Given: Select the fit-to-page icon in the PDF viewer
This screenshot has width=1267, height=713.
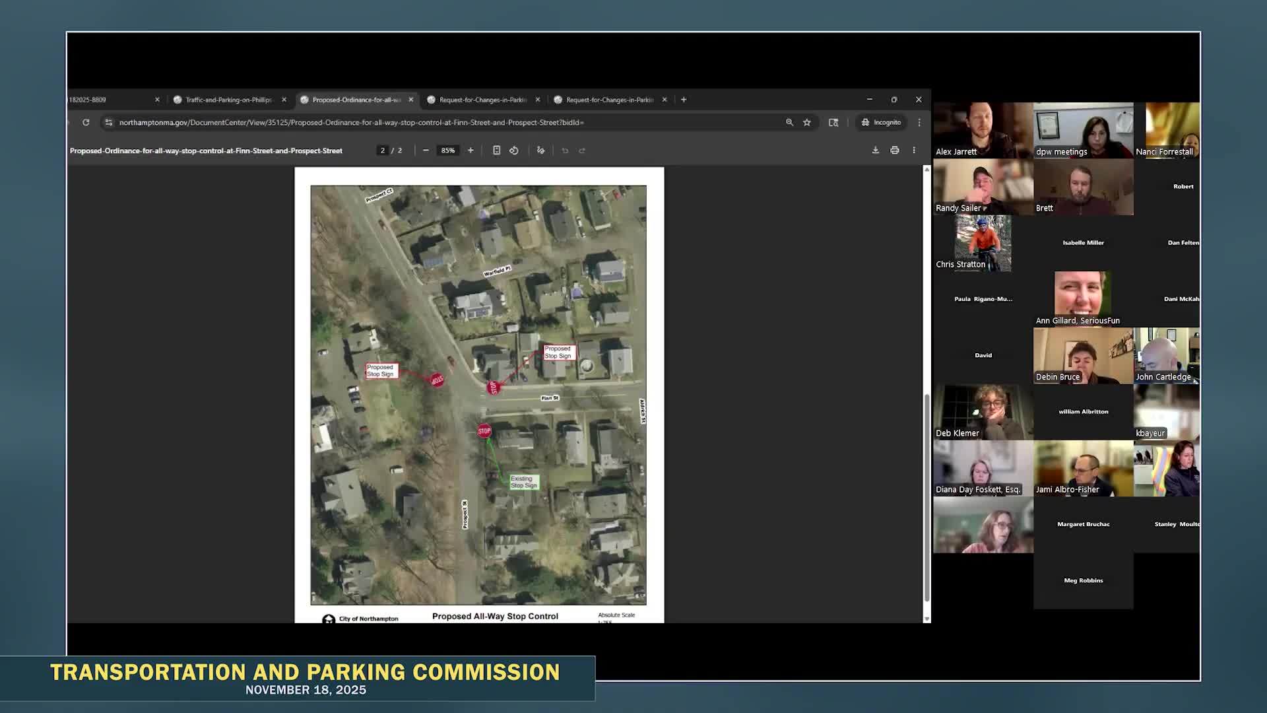Looking at the screenshot, I should (x=497, y=150).
